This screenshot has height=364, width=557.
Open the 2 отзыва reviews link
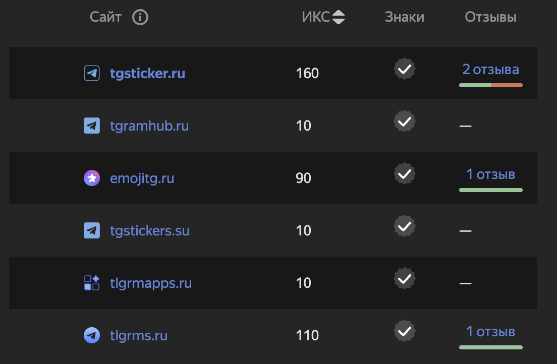[490, 70]
